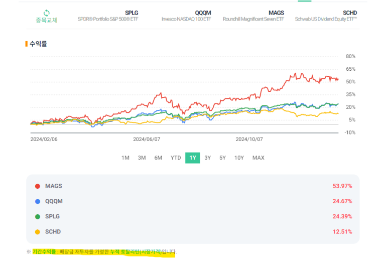Click Roundhill Magnificent Seven ETF subtitle
The width and height of the screenshot is (388, 265).
(253, 19)
